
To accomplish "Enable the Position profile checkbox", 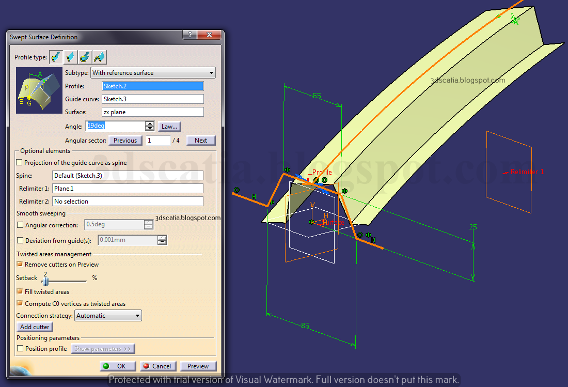I will click(x=20, y=348).
